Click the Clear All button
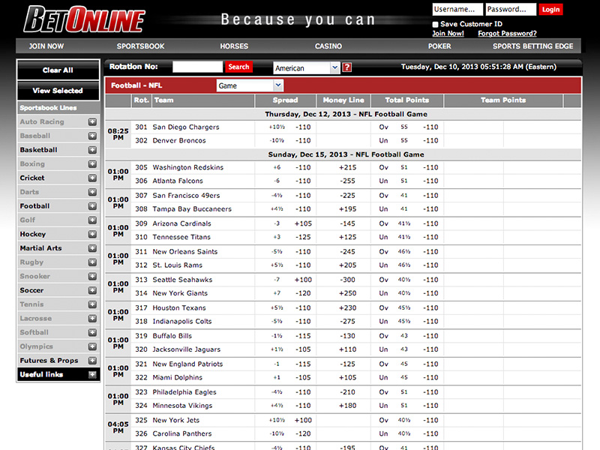 [x=58, y=70]
